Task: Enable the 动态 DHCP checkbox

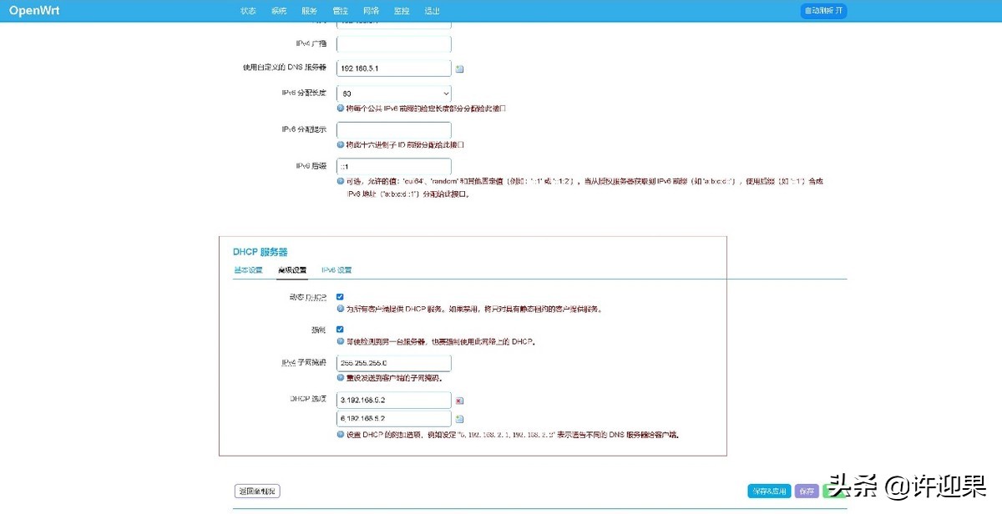Action: coord(339,296)
